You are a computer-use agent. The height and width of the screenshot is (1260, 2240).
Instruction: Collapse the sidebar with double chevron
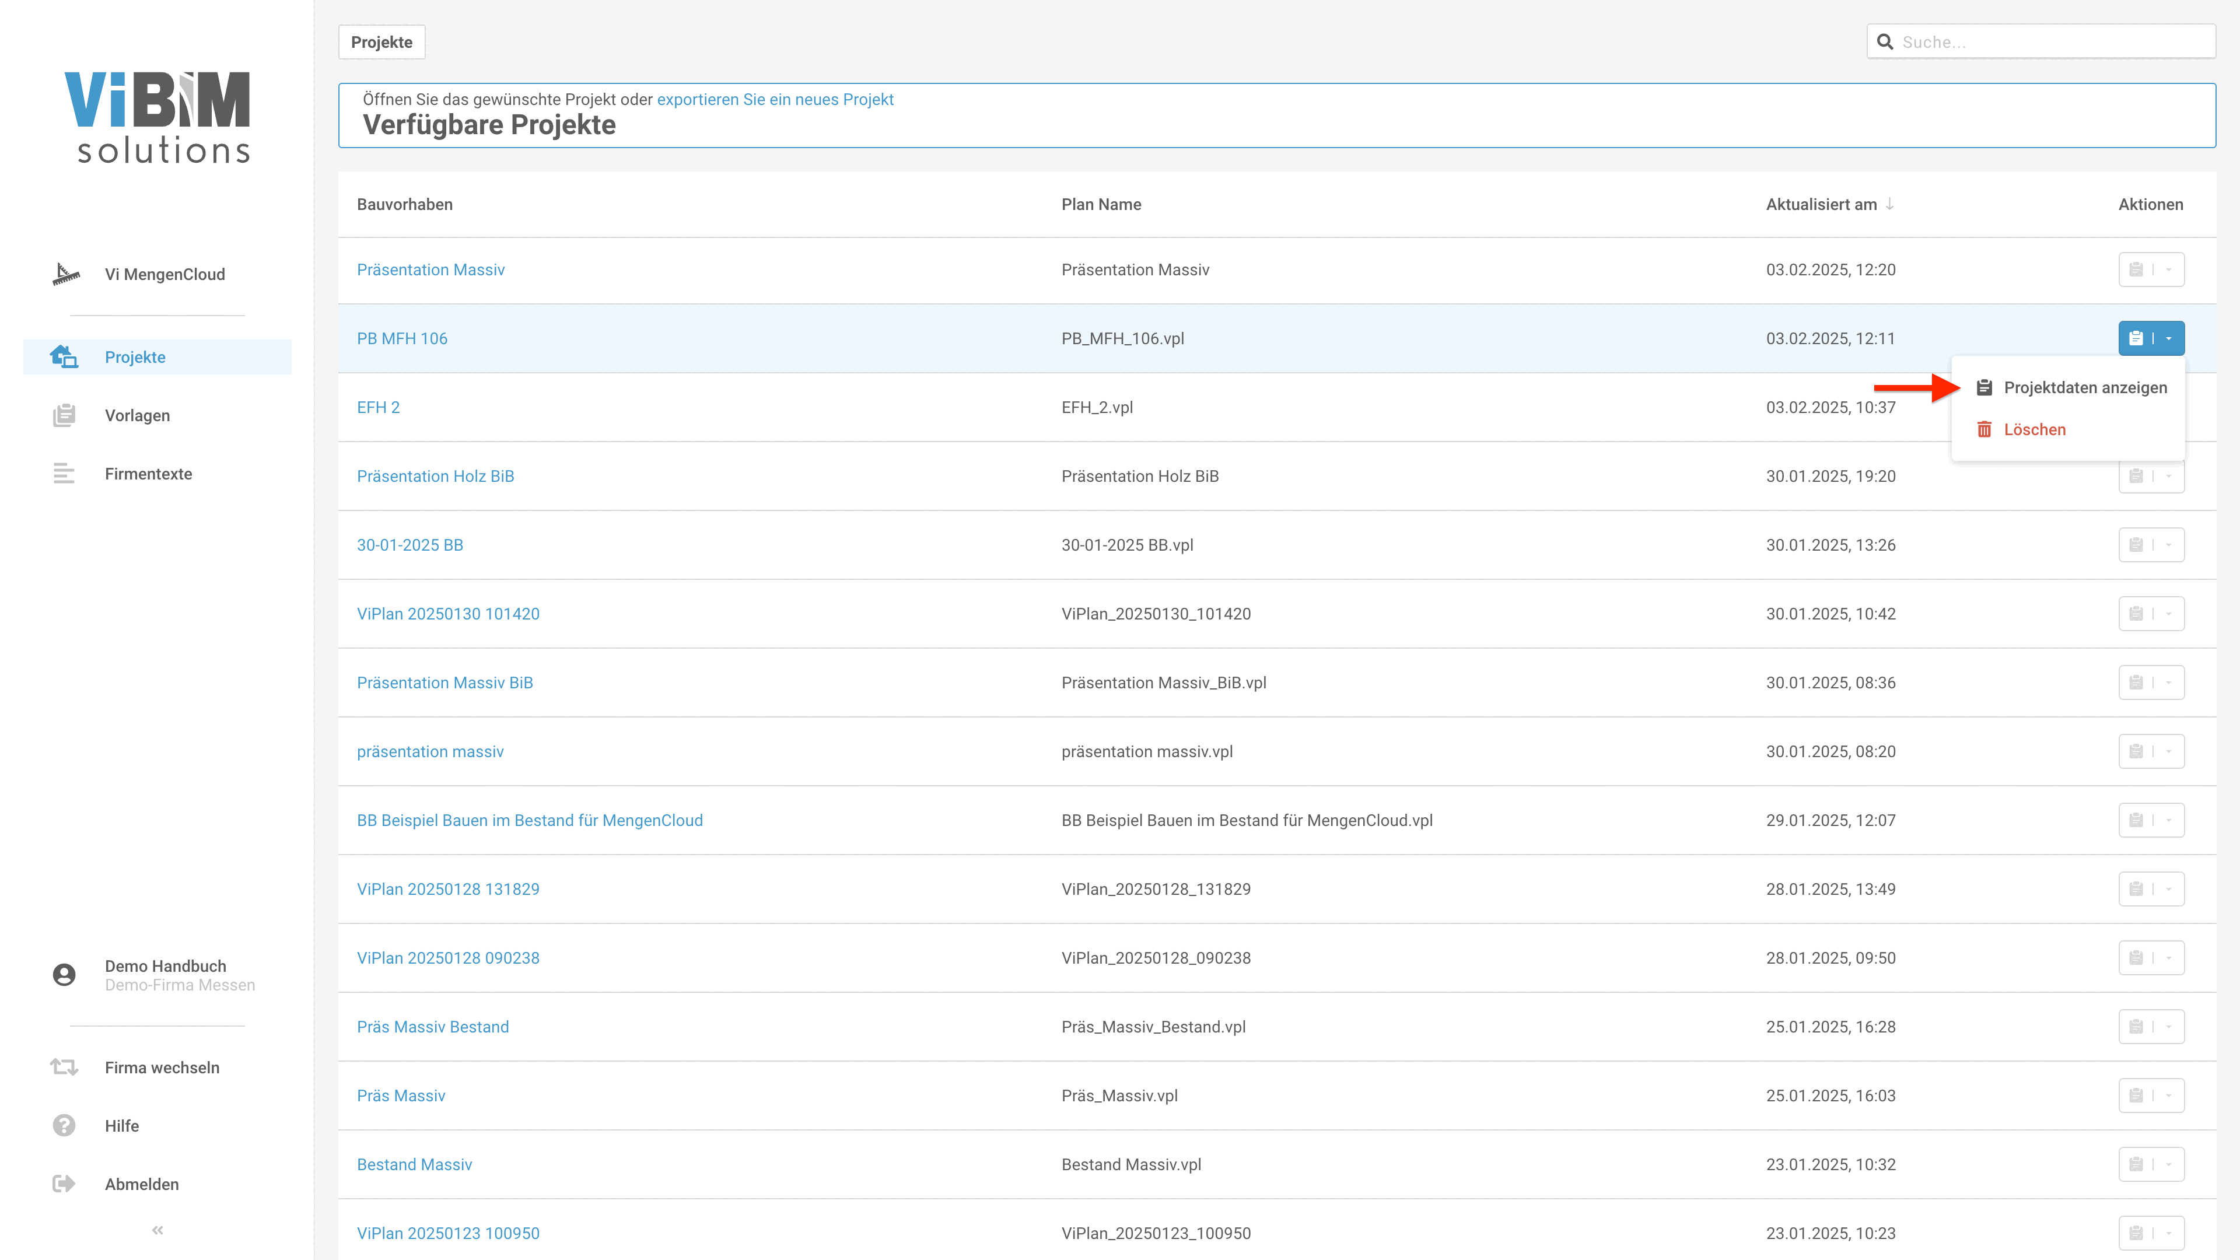(157, 1230)
